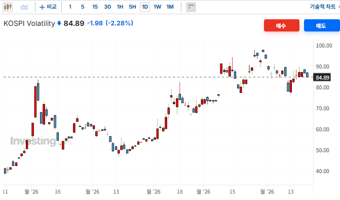Click the -1.98 change value
Image resolution: width=340 pixels, height=200 pixels.
(95, 23)
